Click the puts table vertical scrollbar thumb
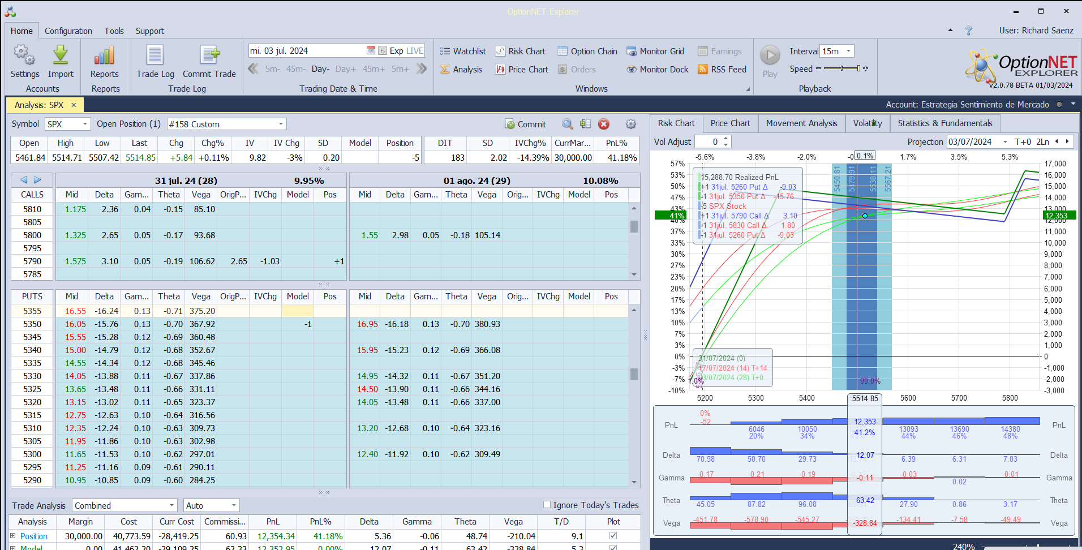Image resolution: width=1082 pixels, height=550 pixels. click(634, 374)
